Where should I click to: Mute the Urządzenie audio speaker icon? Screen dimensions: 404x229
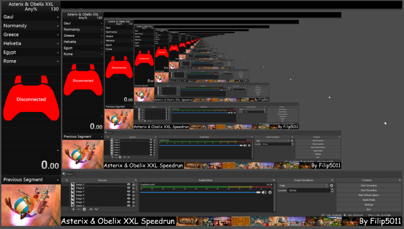click(x=264, y=192)
